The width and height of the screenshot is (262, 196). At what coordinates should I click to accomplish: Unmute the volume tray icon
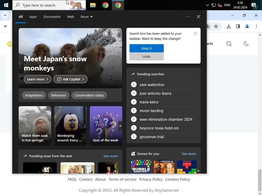220,5
